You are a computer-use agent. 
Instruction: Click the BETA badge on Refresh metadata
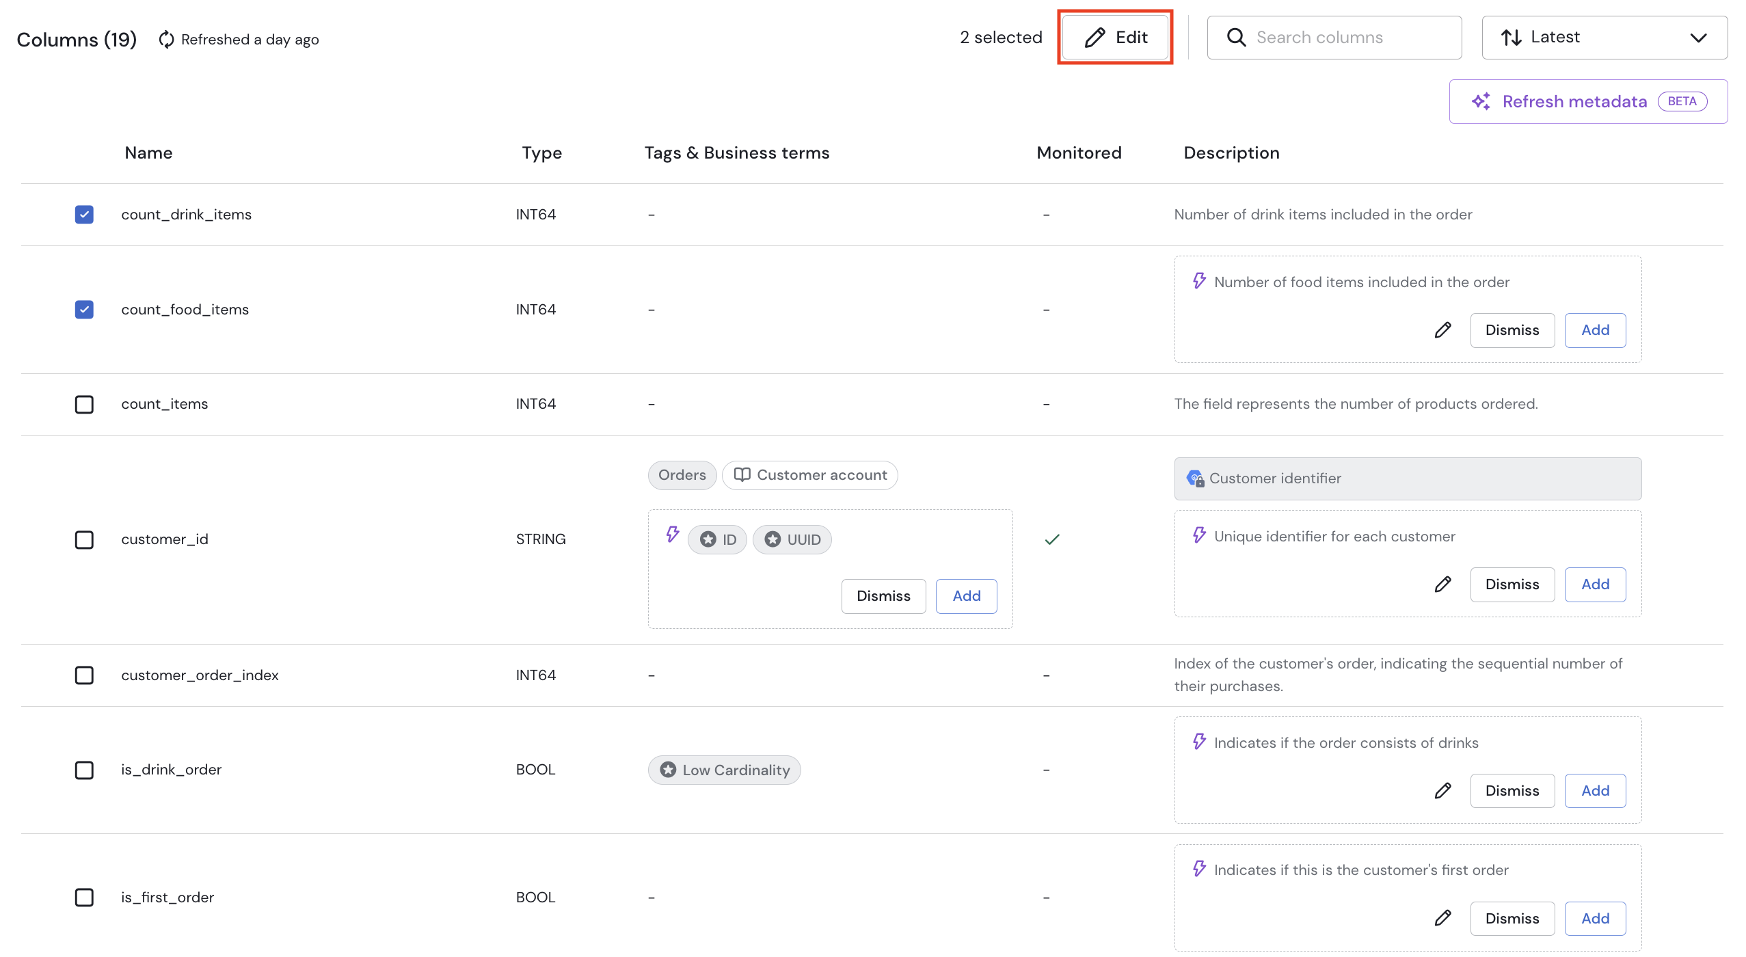tap(1682, 101)
